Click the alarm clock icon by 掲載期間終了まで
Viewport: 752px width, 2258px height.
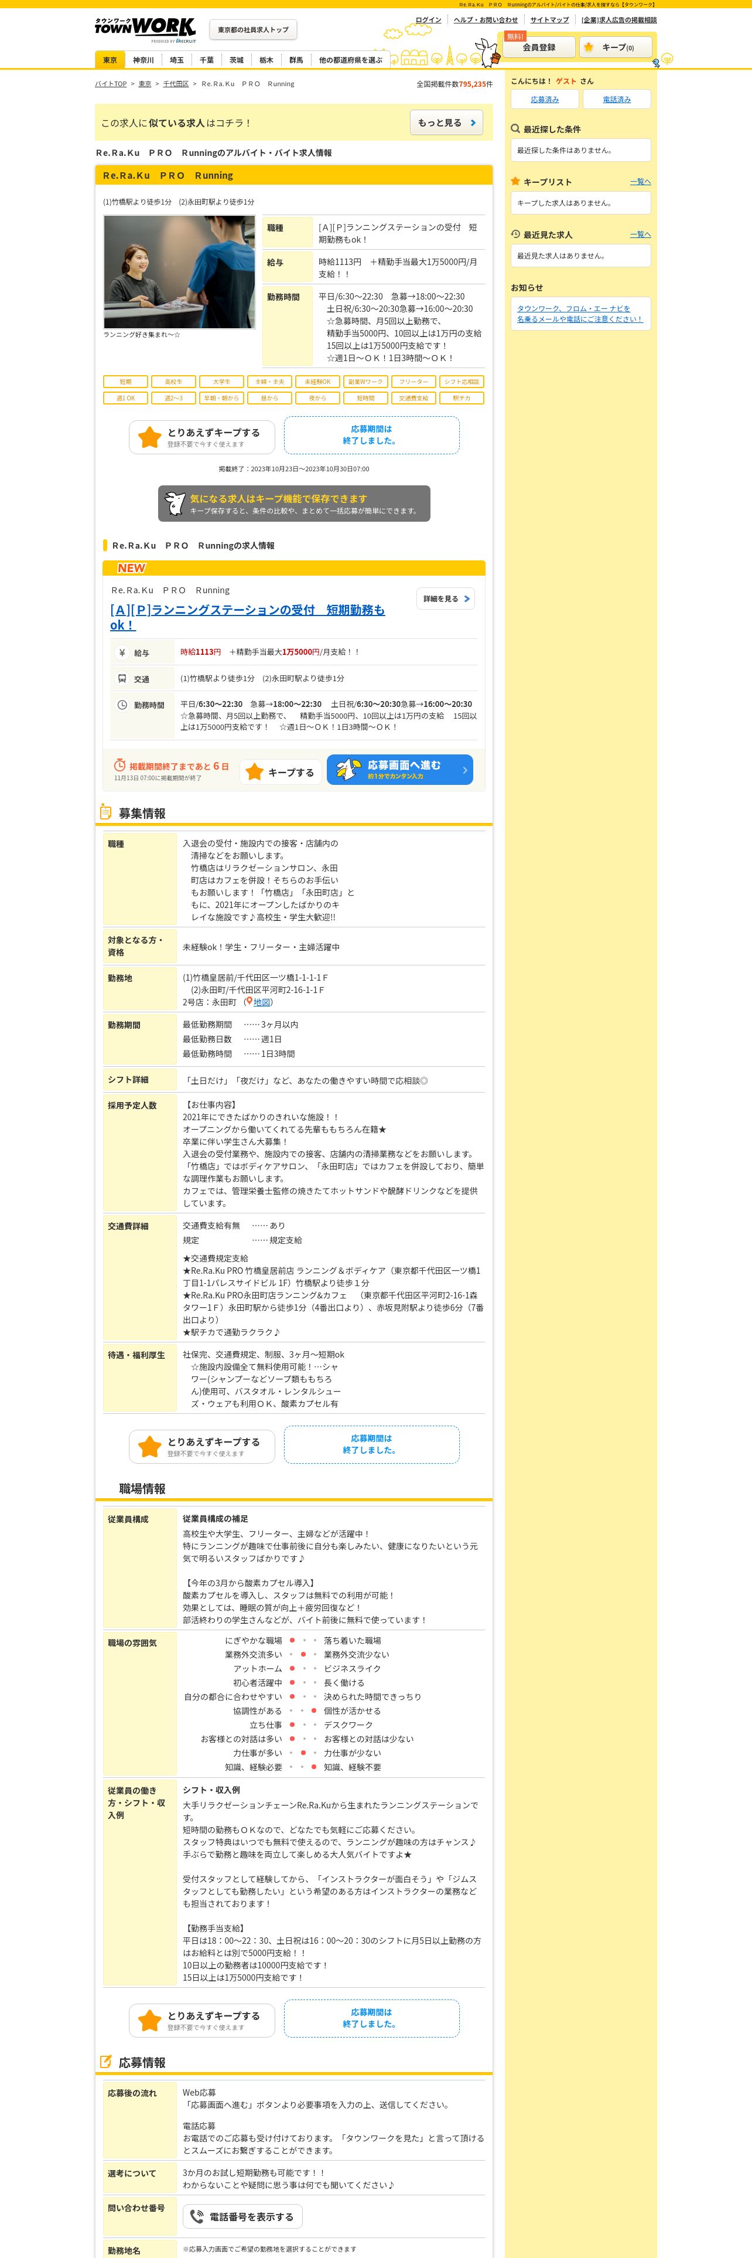120,765
